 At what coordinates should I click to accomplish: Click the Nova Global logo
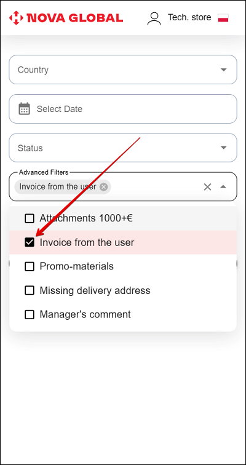point(66,18)
